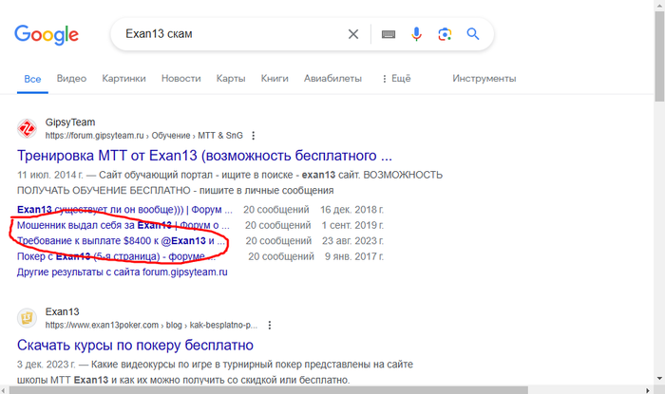Open the on-screen keyboard icon
665x394 pixels.
[388, 34]
